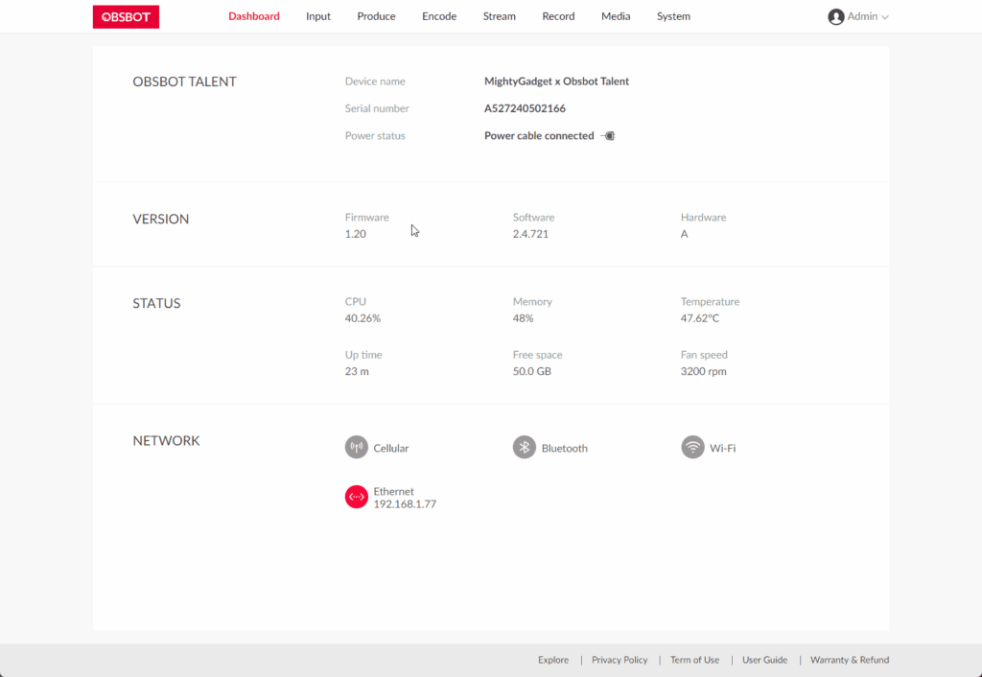The height and width of the screenshot is (677, 982).
Task: Go to the Produce tab
Action: click(x=376, y=16)
